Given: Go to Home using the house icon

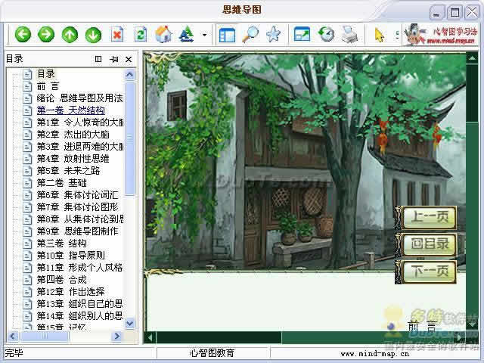Looking at the screenshot, I should [x=163, y=34].
